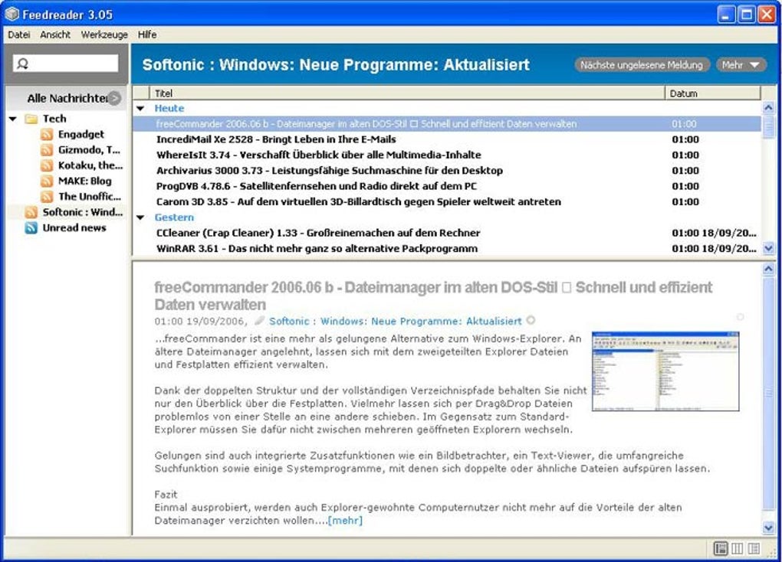The image size is (782, 562).
Task: Select the Tech folder label
Action: click(54, 119)
